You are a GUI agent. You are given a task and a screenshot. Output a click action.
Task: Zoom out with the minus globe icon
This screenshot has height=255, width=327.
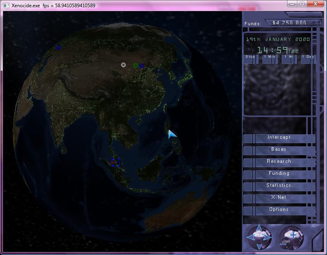coord(284,244)
